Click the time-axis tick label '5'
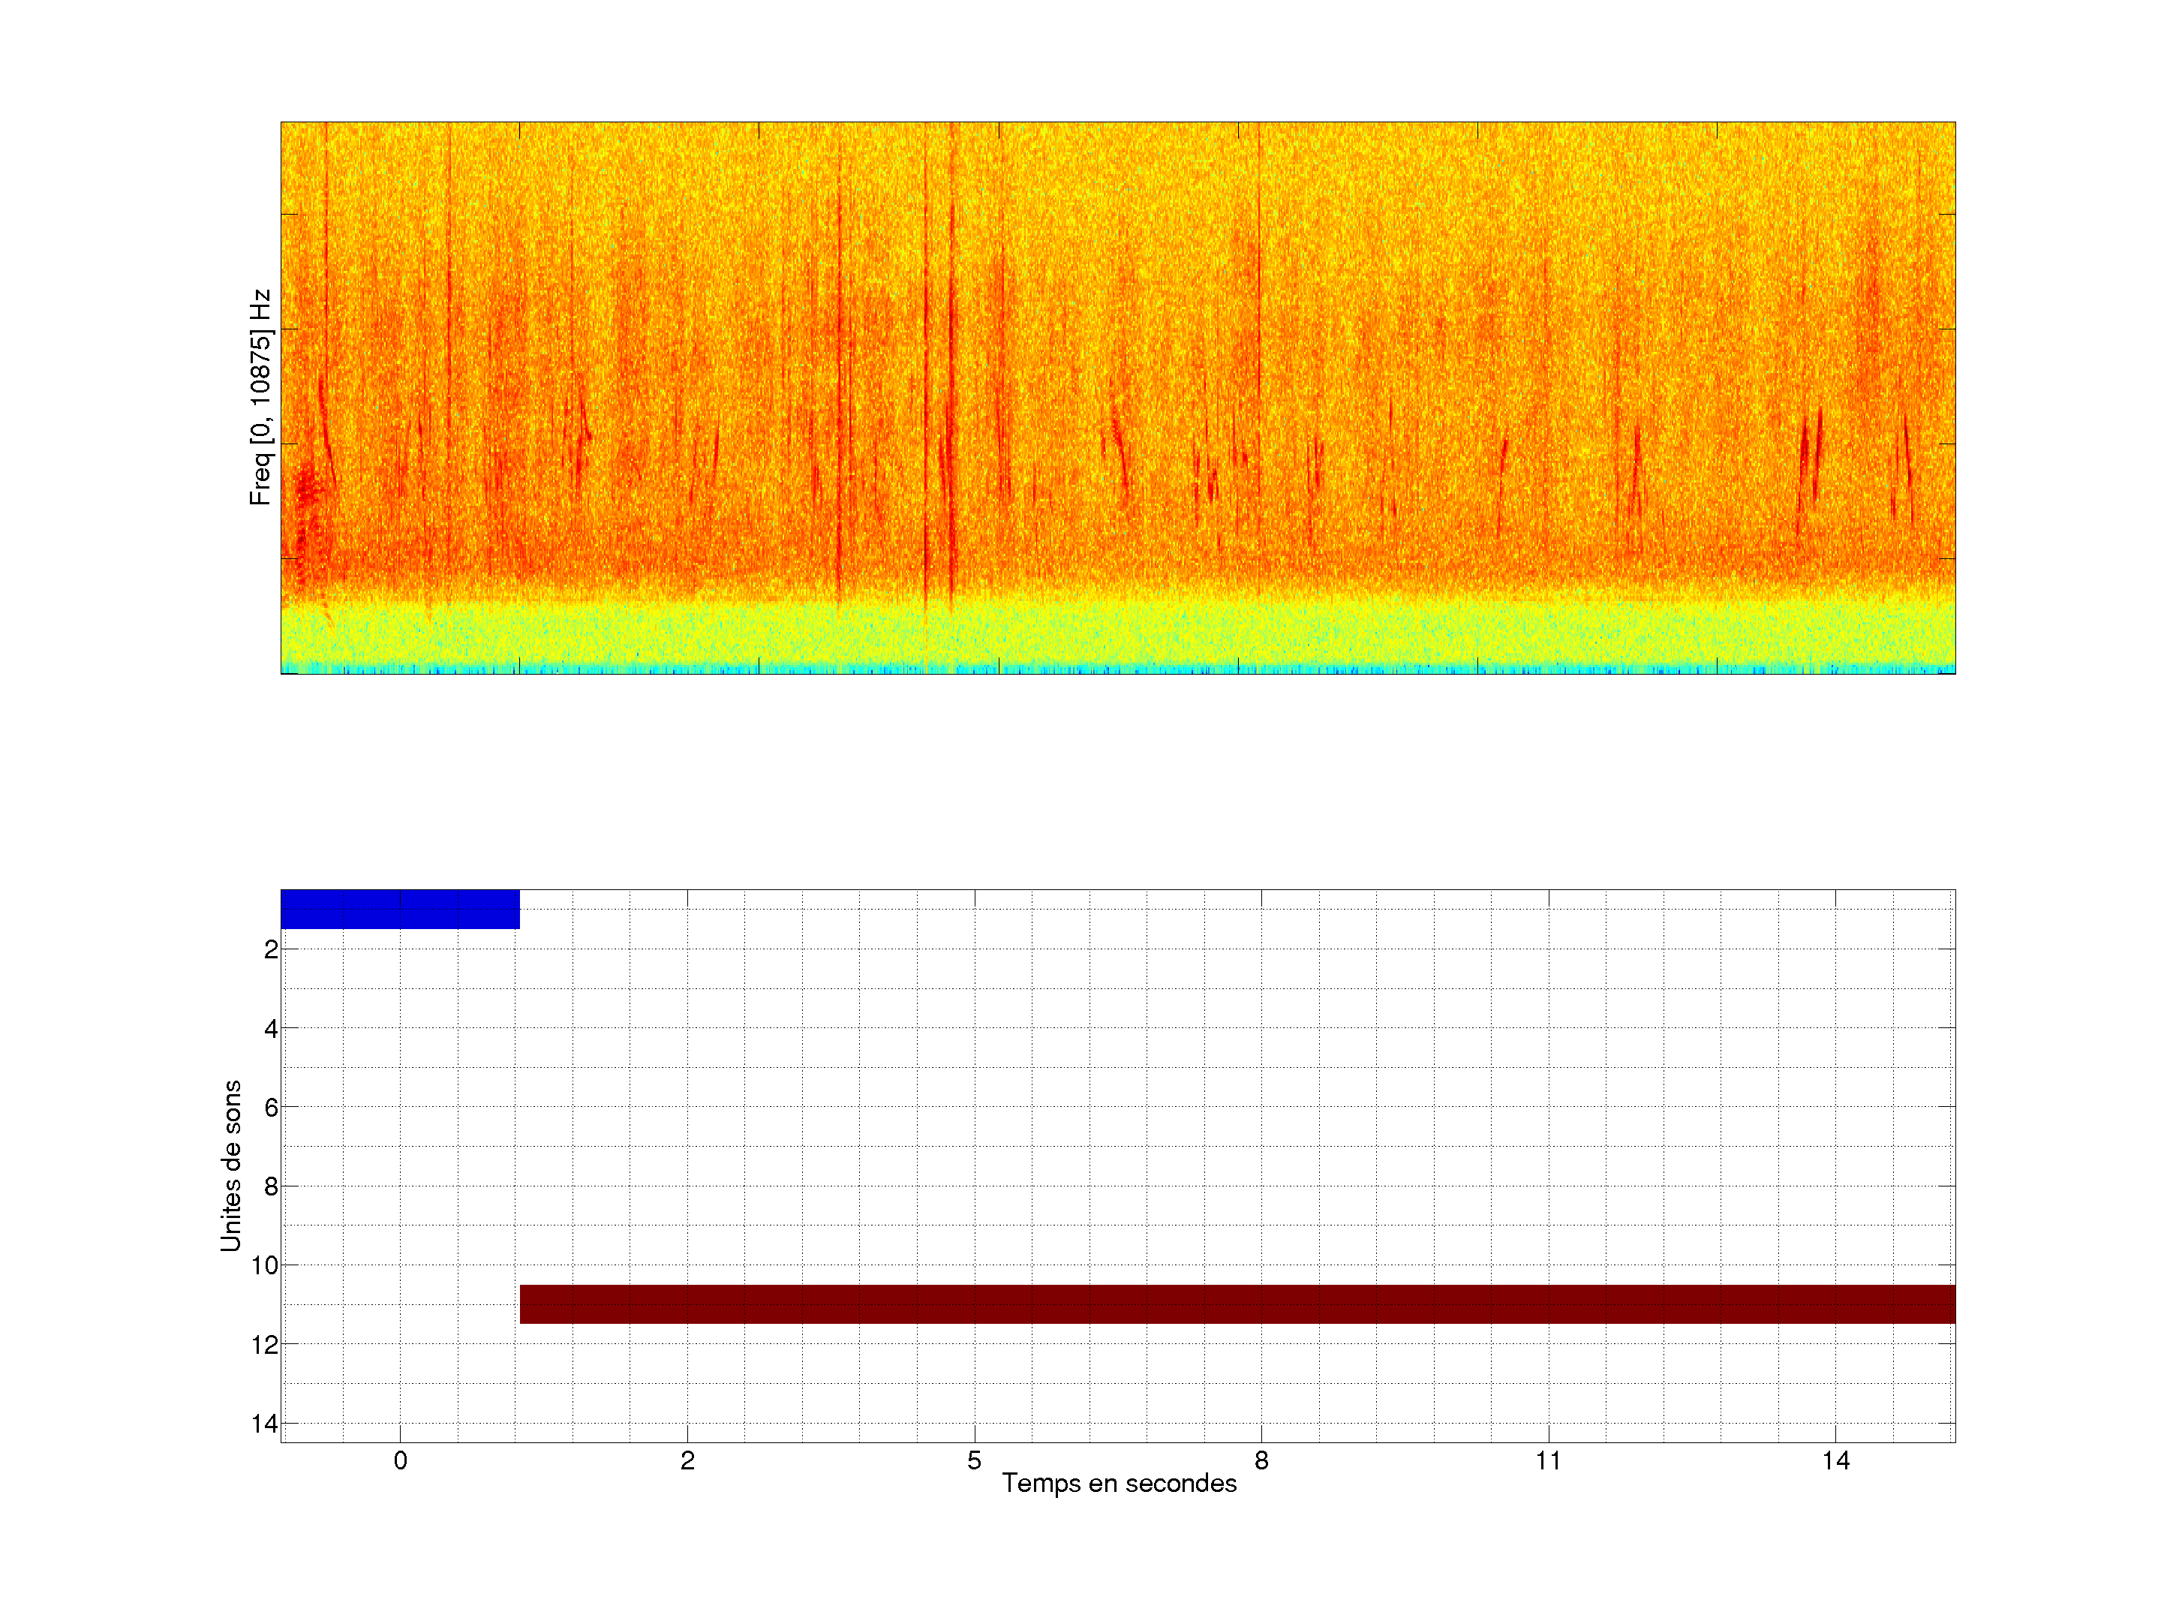Viewport: 2161px width, 1621px height. [x=974, y=1460]
